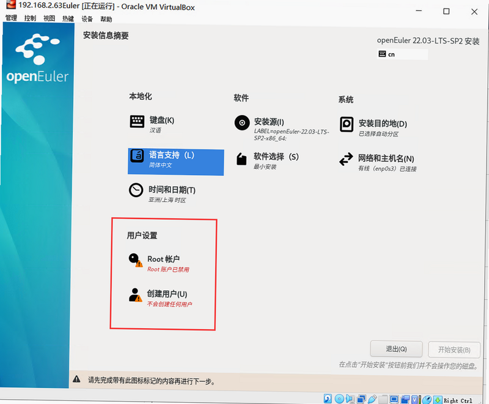Select the 语言支持 (L) language icon
489x404 pixels.
click(x=137, y=156)
